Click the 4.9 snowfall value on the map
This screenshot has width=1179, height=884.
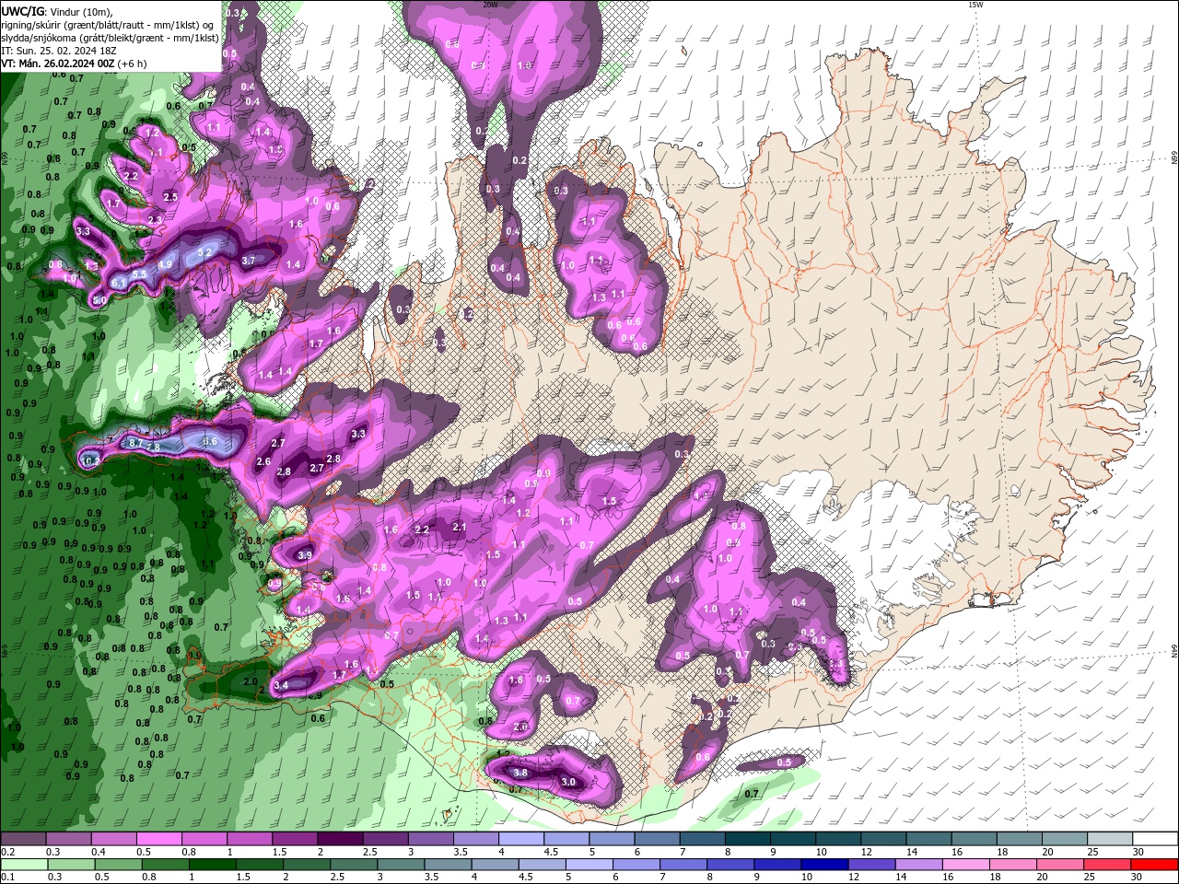click(x=165, y=264)
